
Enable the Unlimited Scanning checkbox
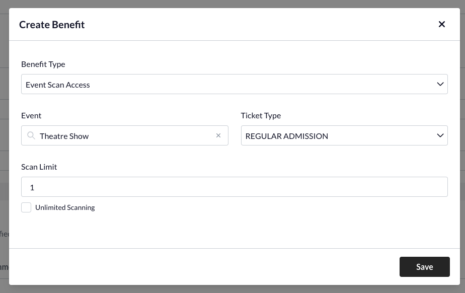coord(26,207)
